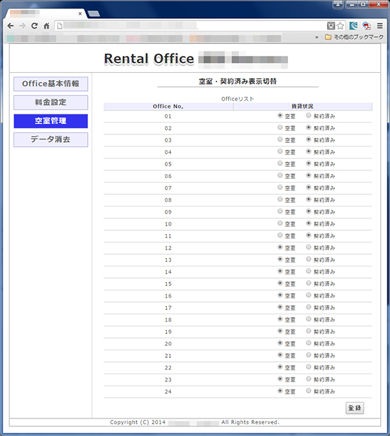Set Office 01 to 契約済み
This screenshot has height=436, width=390.
[x=309, y=116]
